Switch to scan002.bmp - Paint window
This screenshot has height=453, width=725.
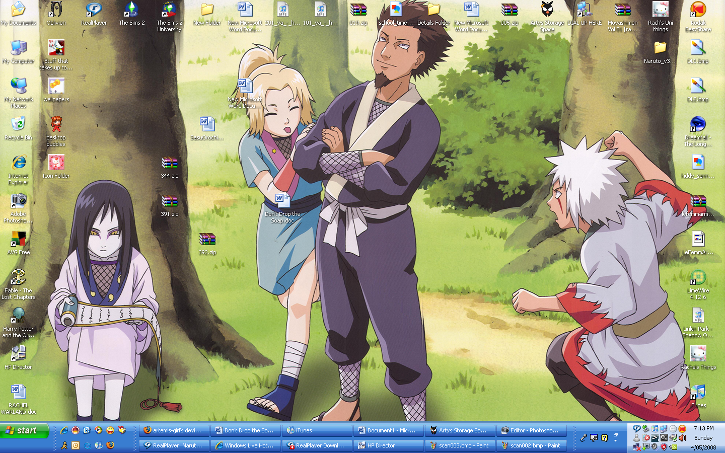(x=532, y=445)
